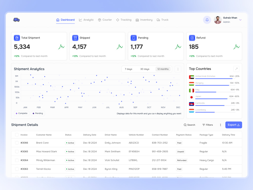
Task: Toggle the Complete legend series
Action: point(22,113)
